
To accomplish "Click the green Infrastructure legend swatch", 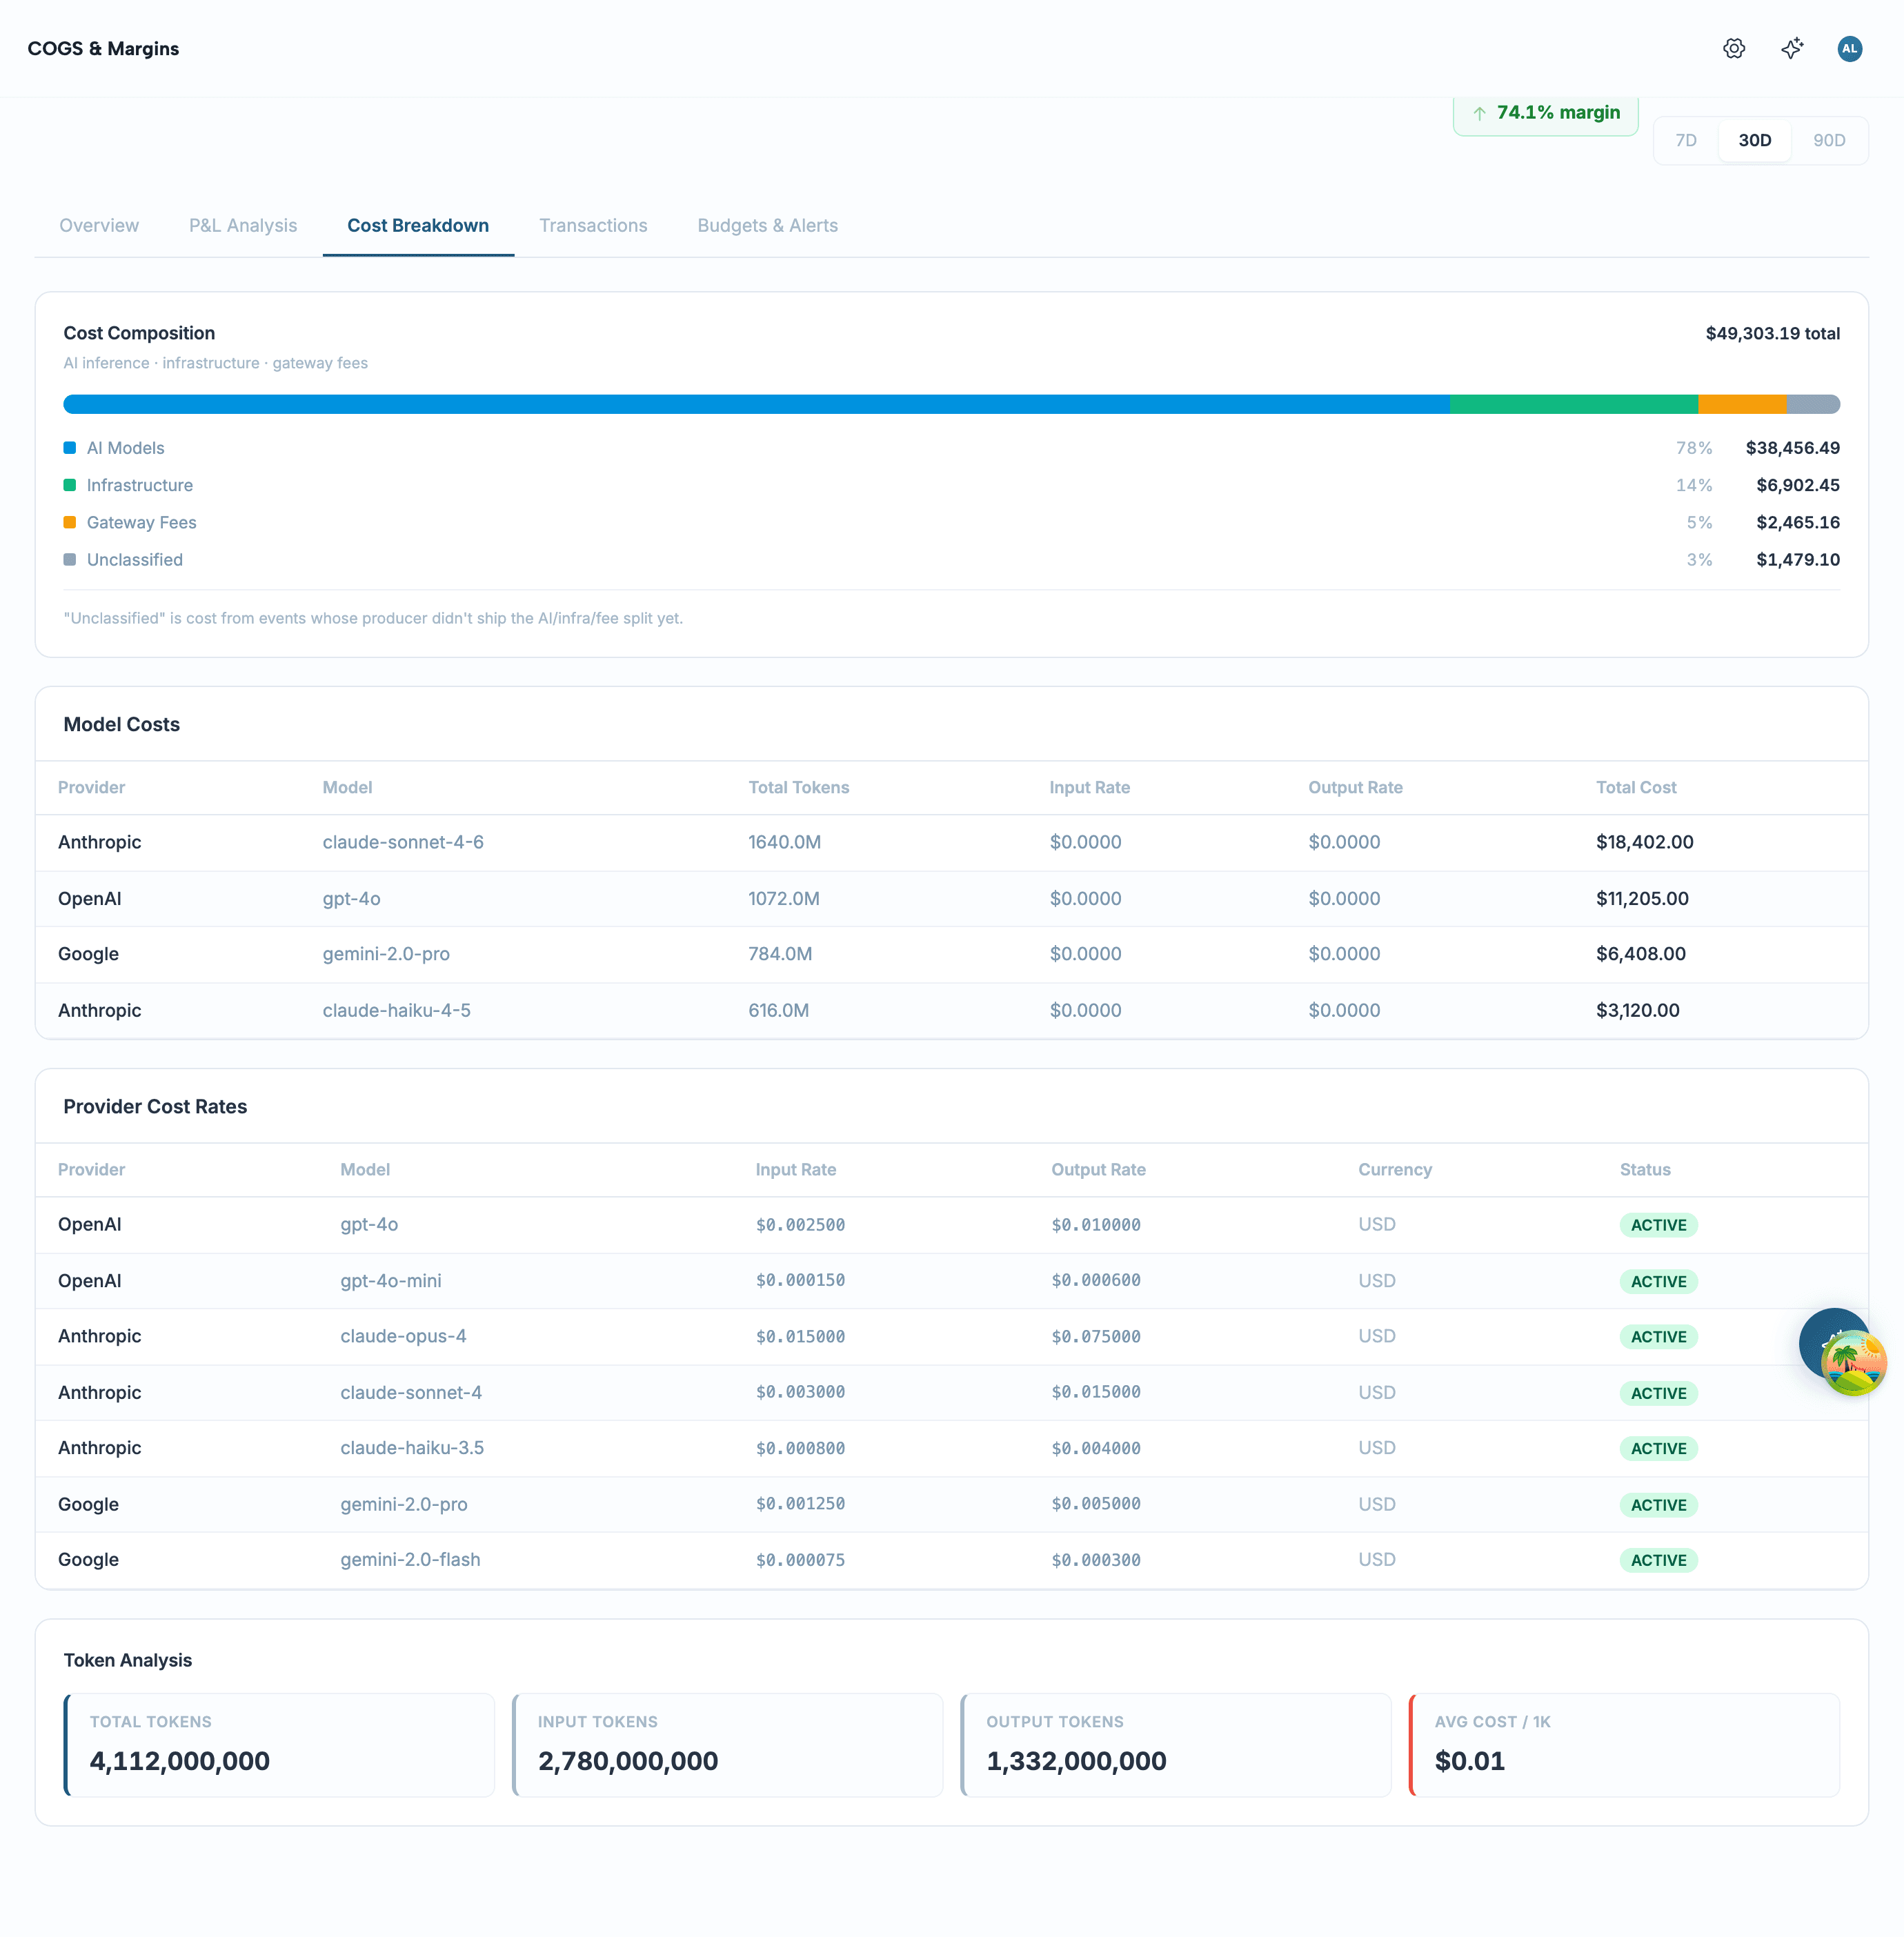I will point(70,485).
